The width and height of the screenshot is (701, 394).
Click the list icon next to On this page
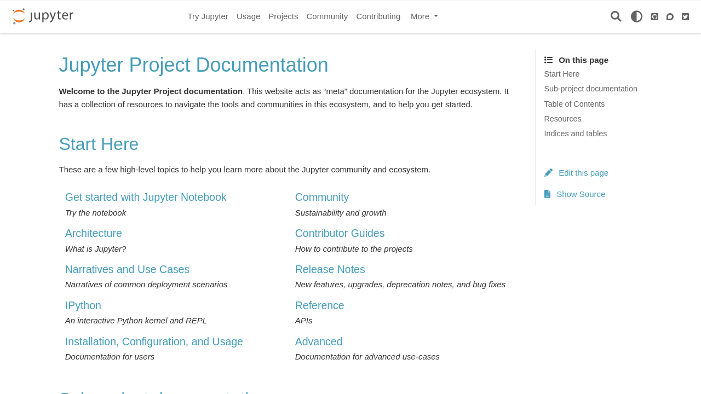548,60
